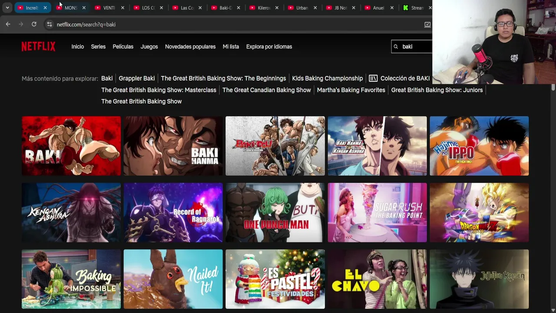Open the Dragon Ball Z thumbnail

479,213
